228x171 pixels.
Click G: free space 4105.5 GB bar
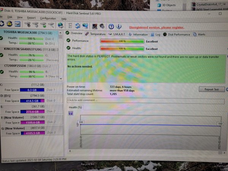pos(33,133)
